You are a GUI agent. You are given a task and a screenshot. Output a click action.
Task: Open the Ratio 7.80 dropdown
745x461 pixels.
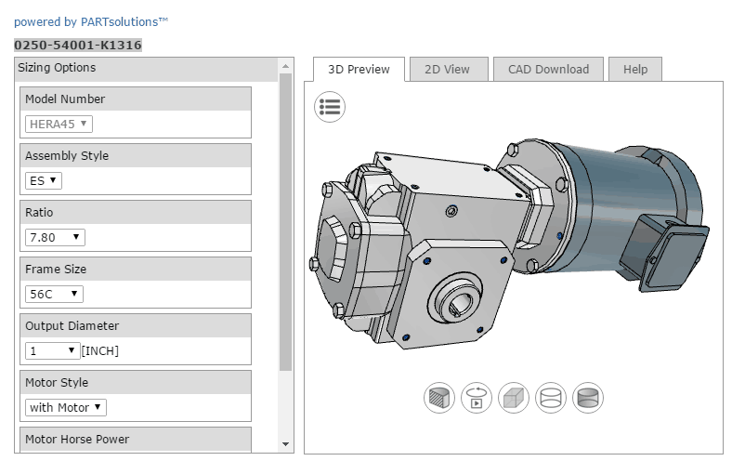[x=55, y=237]
